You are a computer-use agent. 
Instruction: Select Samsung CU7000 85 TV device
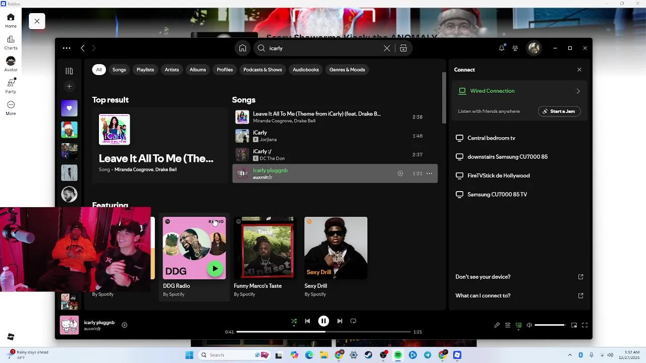point(518,195)
